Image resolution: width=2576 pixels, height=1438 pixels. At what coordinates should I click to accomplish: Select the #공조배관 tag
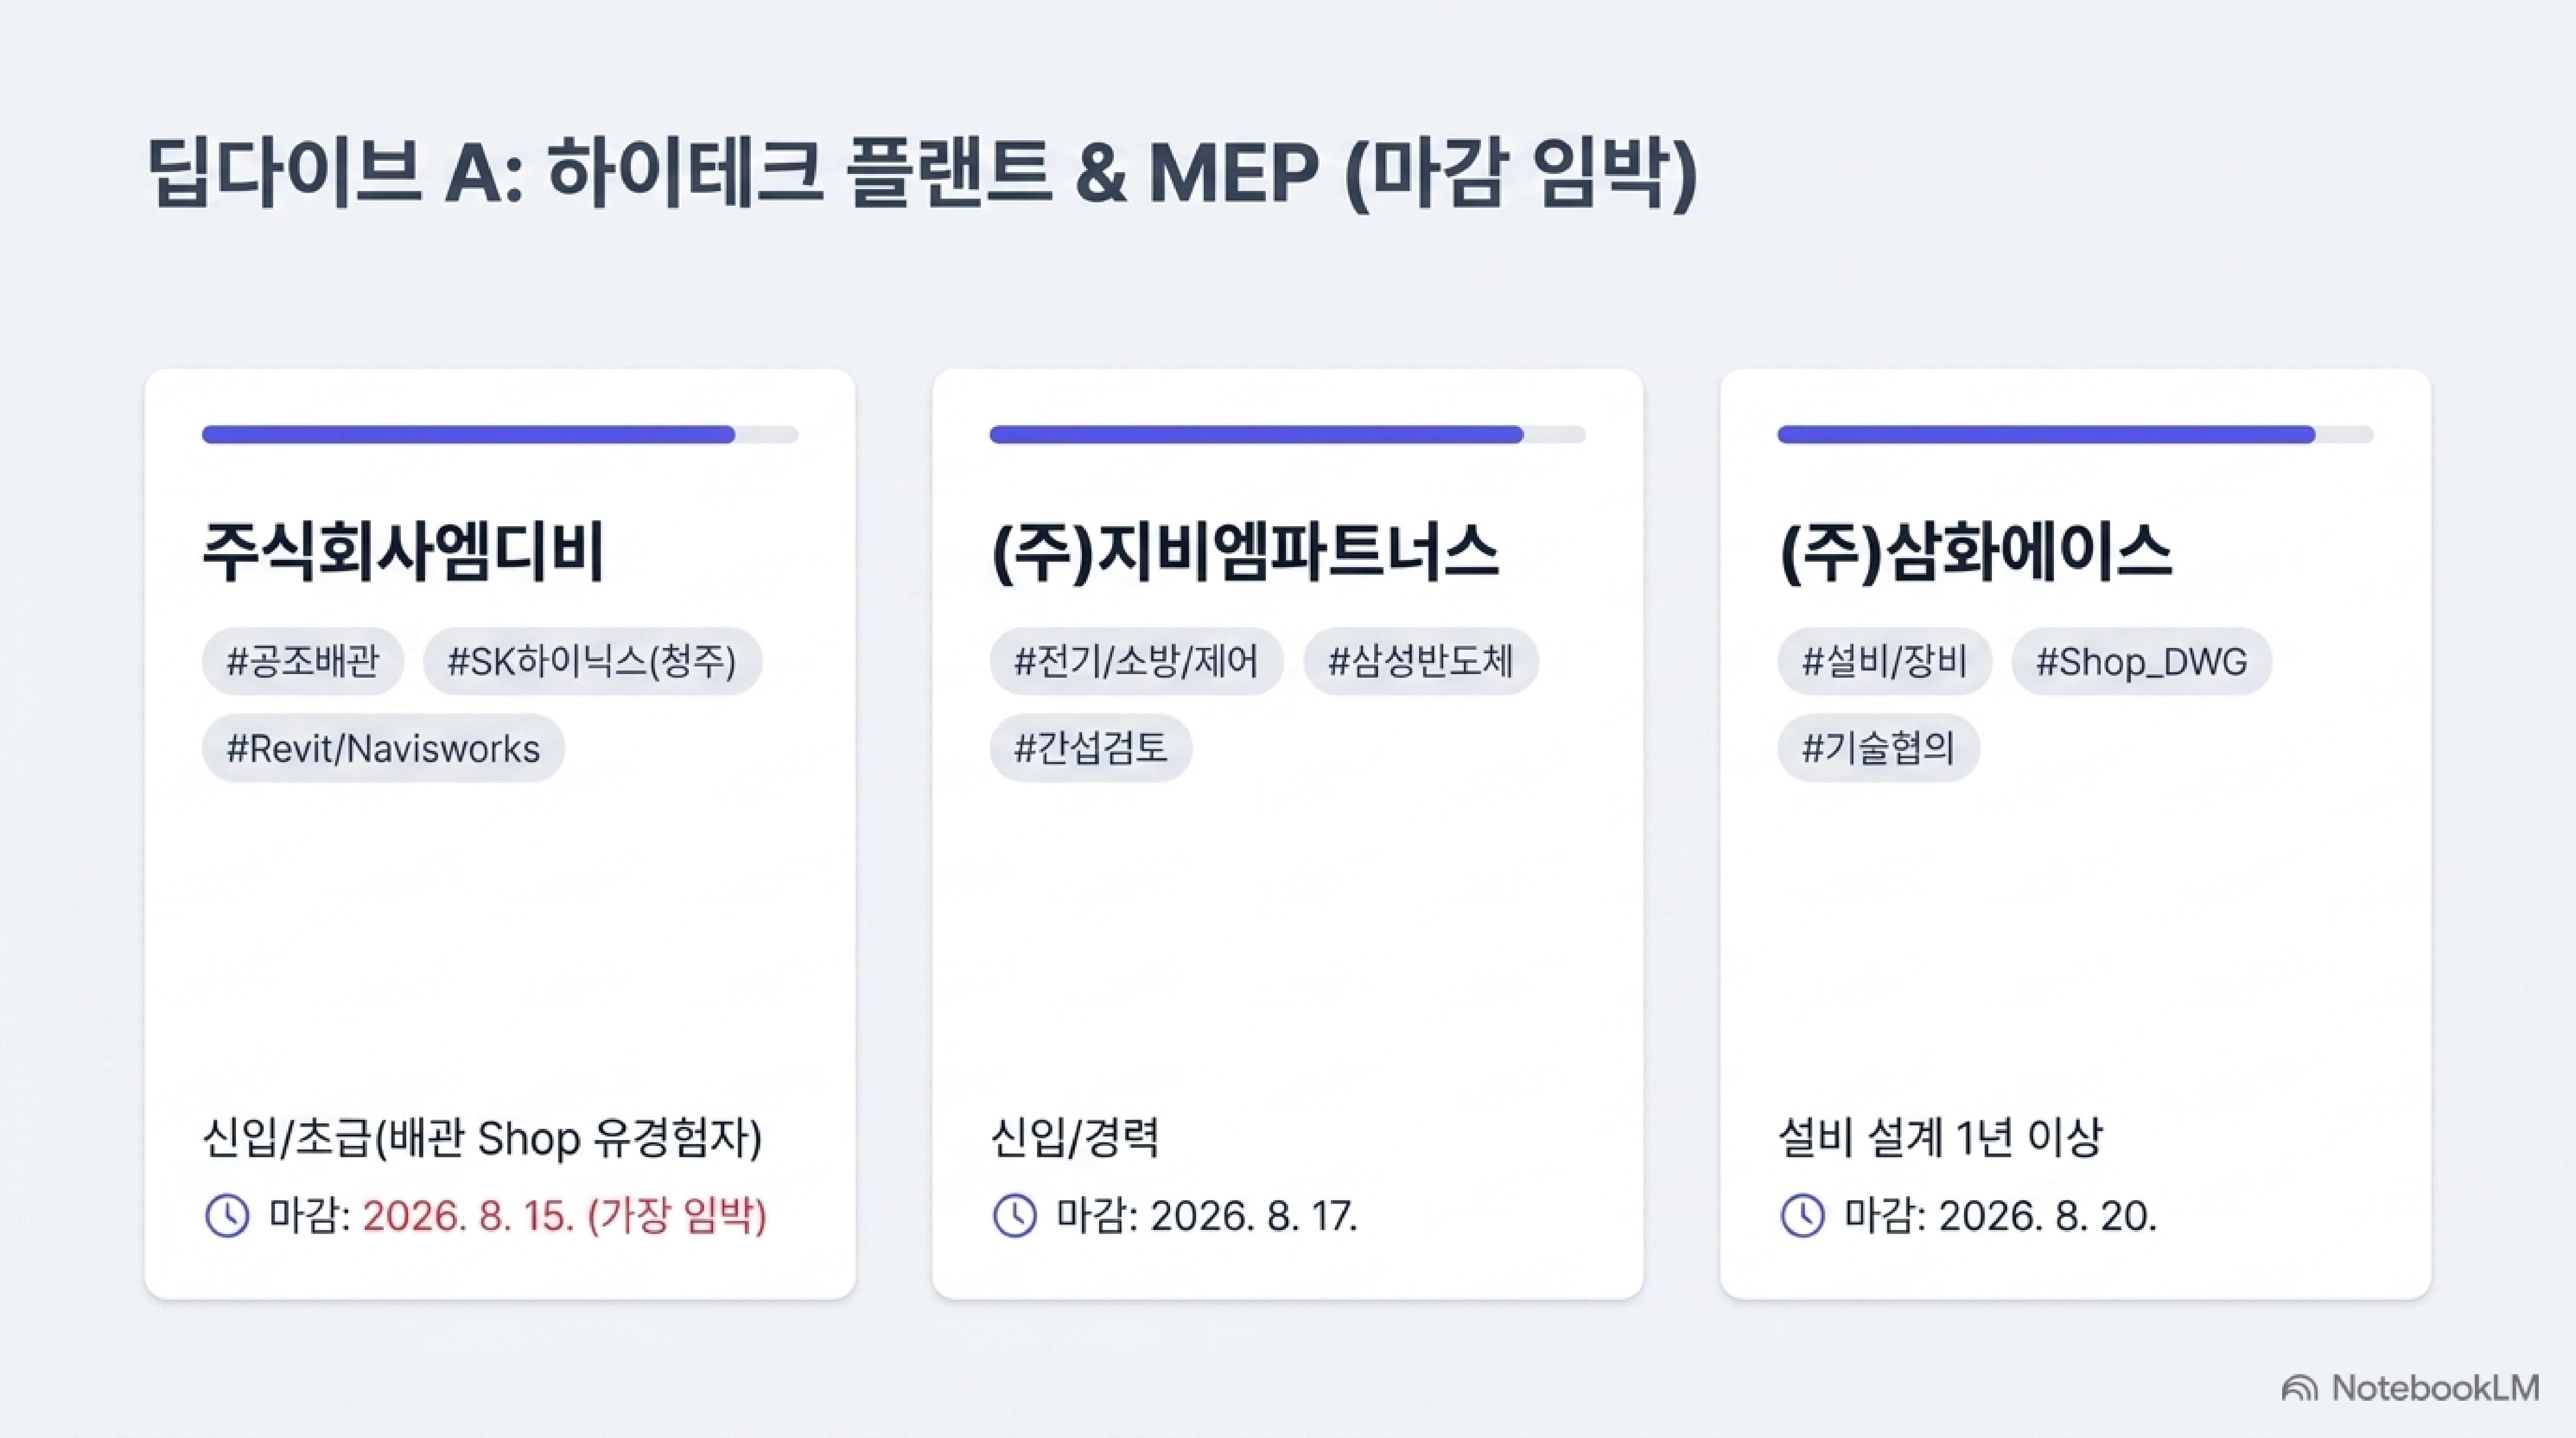click(303, 661)
